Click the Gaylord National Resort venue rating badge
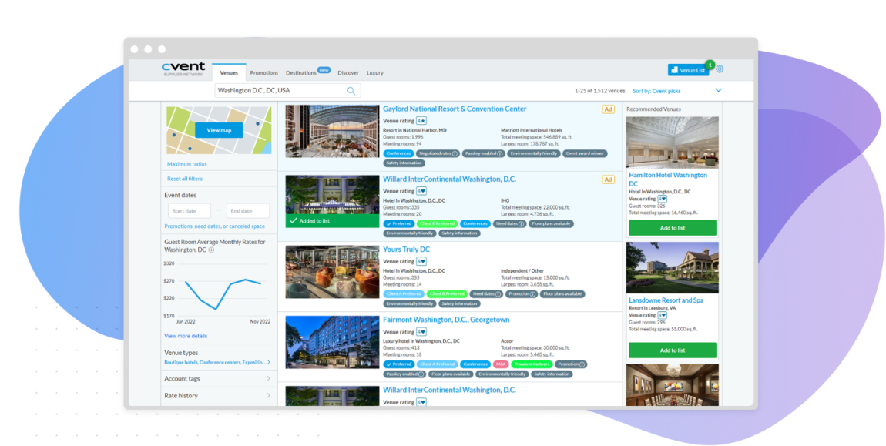 421,121
